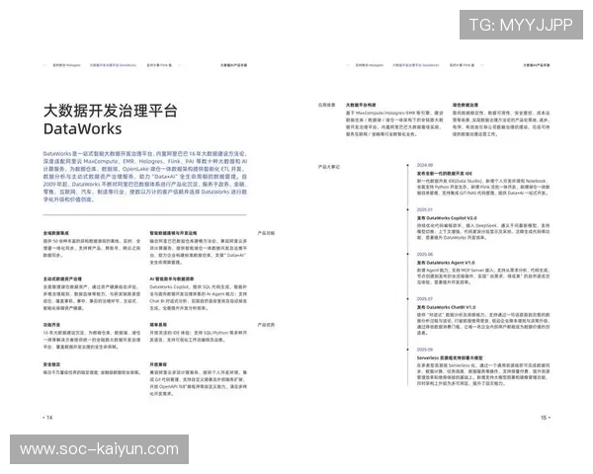The image size is (593, 474).
Task: Click the '2025.06' date text
Action: pyautogui.click(x=425, y=254)
